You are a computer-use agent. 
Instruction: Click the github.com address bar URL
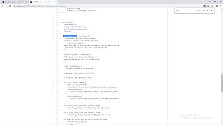click(x=41, y=6)
